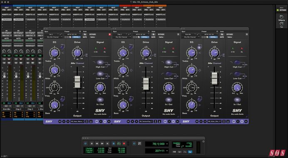
Task: Click the transport Return to Zero button
Action: pyautogui.click(x=92, y=144)
